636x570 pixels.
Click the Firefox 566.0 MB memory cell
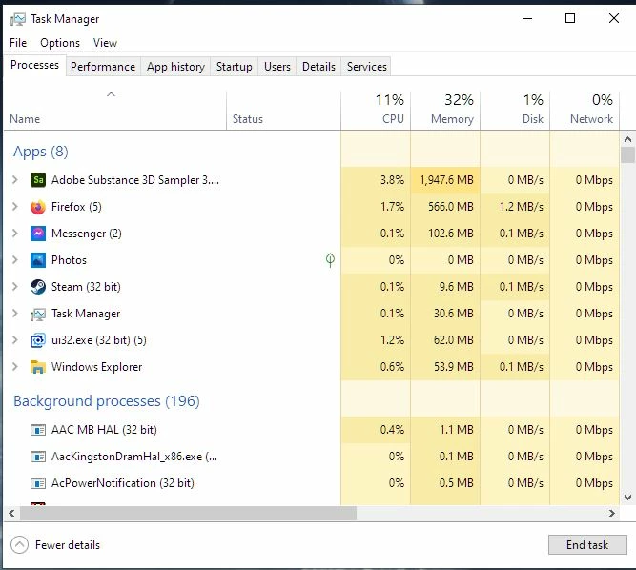point(445,207)
